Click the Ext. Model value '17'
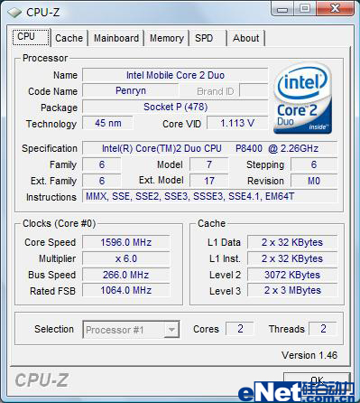This screenshot has width=360, height=403. click(x=209, y=181)
